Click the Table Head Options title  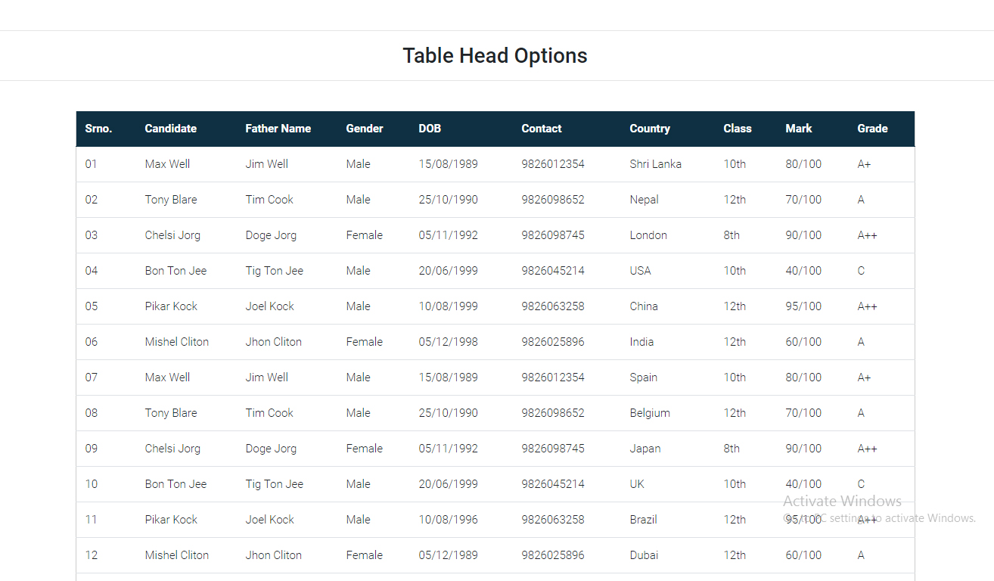(x=495, y=55)
